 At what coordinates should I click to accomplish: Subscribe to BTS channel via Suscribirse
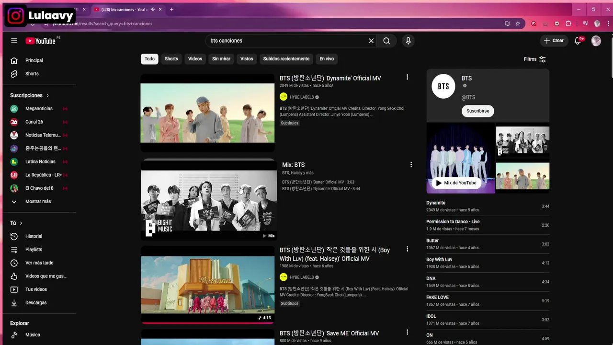pyautogui.click(x=477, y=111)
